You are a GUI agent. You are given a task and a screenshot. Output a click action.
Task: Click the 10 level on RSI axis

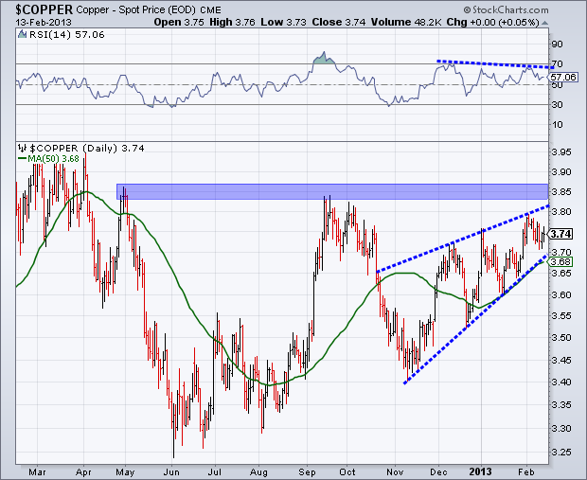click(x=557, y=125)
